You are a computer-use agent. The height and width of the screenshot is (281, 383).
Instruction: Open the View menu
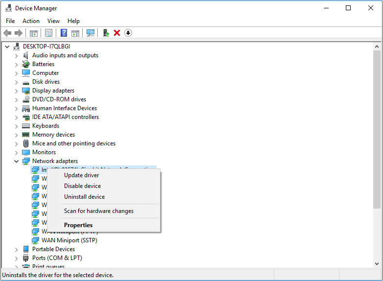(53, 21)
